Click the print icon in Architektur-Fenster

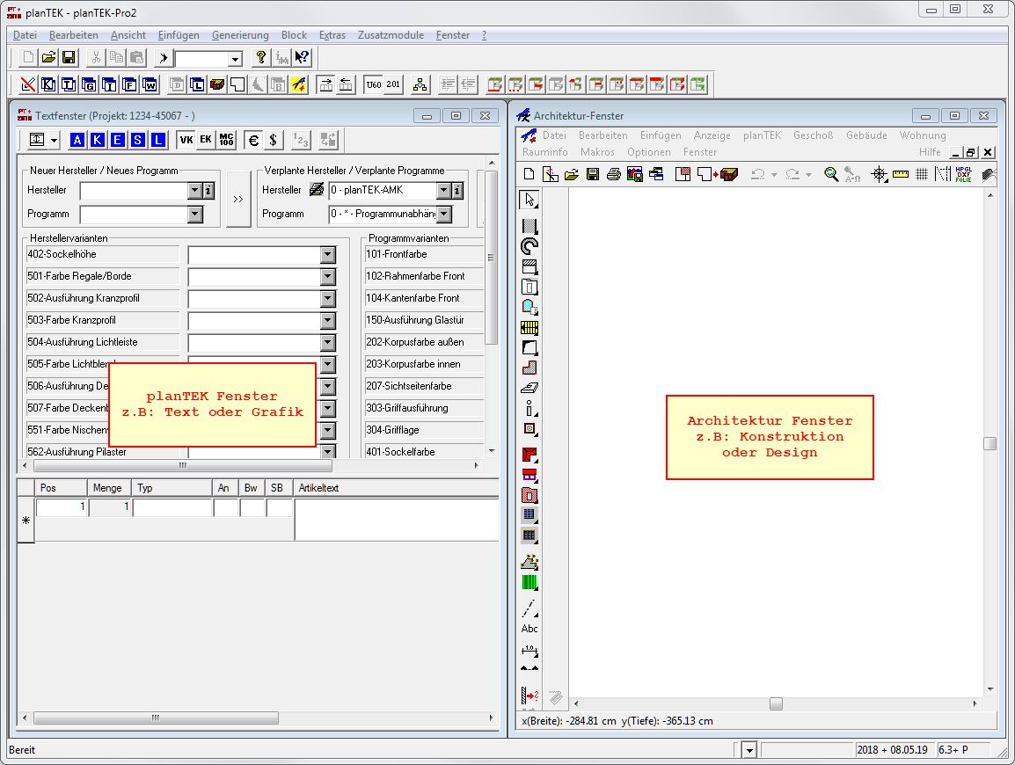click(x=614, y=174)
